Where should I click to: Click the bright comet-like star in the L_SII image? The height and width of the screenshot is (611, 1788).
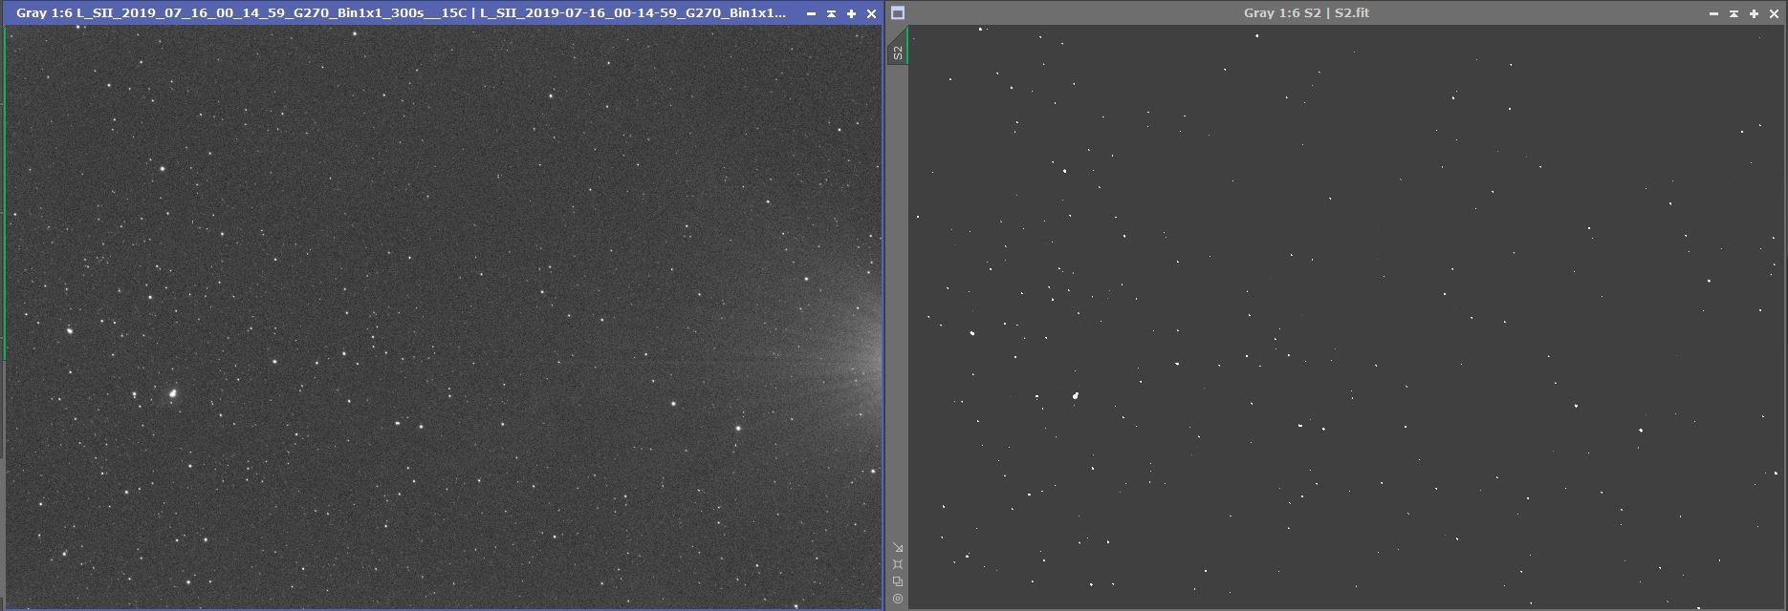[x=172, y=392]
